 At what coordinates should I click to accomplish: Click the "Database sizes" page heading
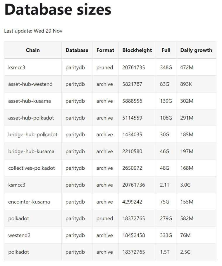[x=58, y=9]
